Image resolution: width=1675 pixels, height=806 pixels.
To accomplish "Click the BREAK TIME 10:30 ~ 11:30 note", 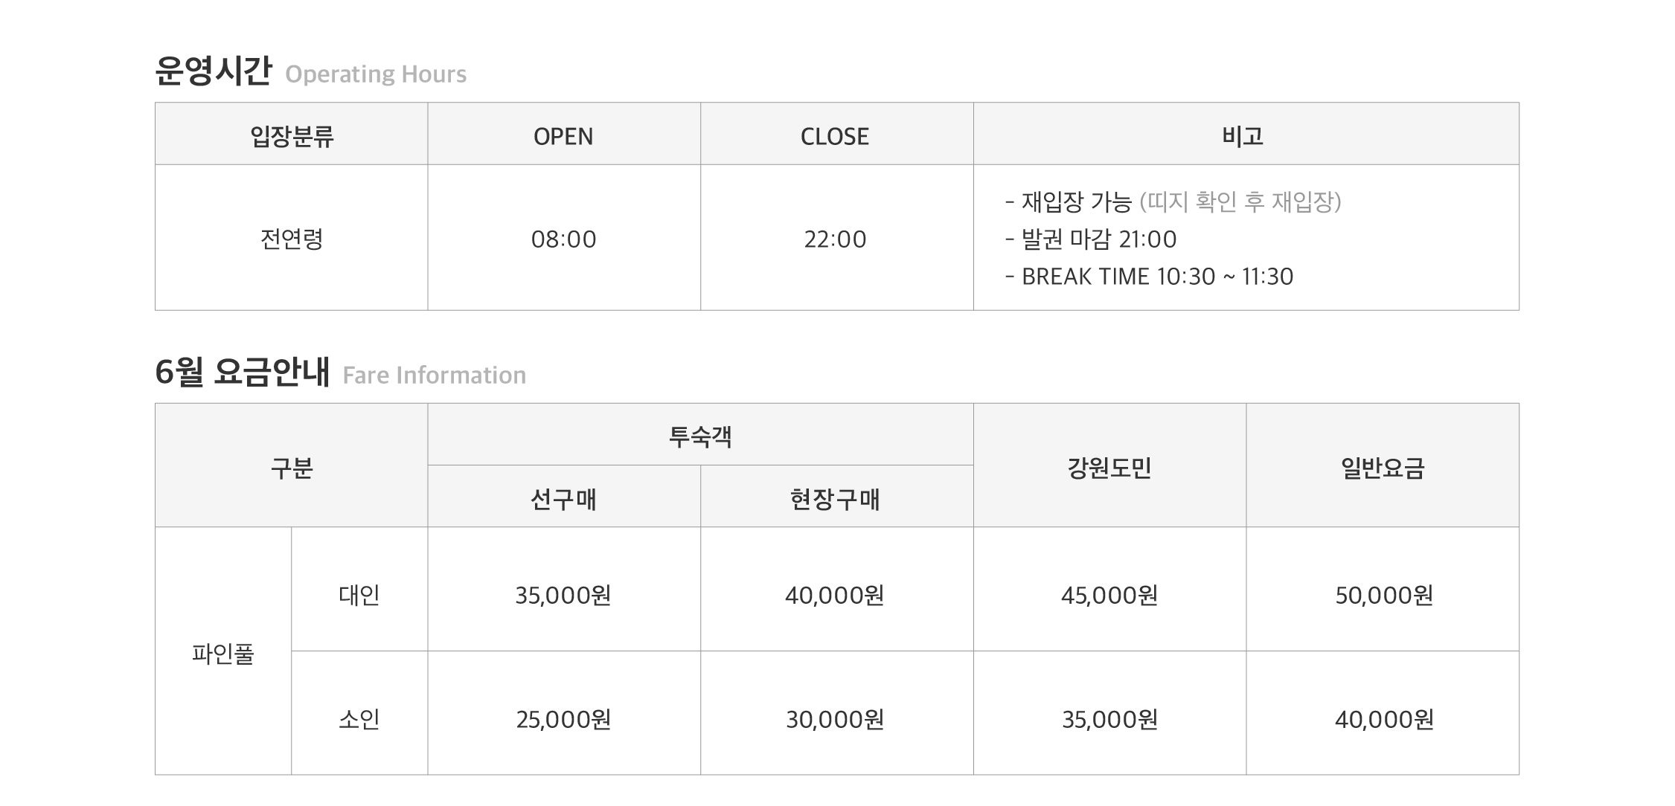I will tap(1149, 277).
